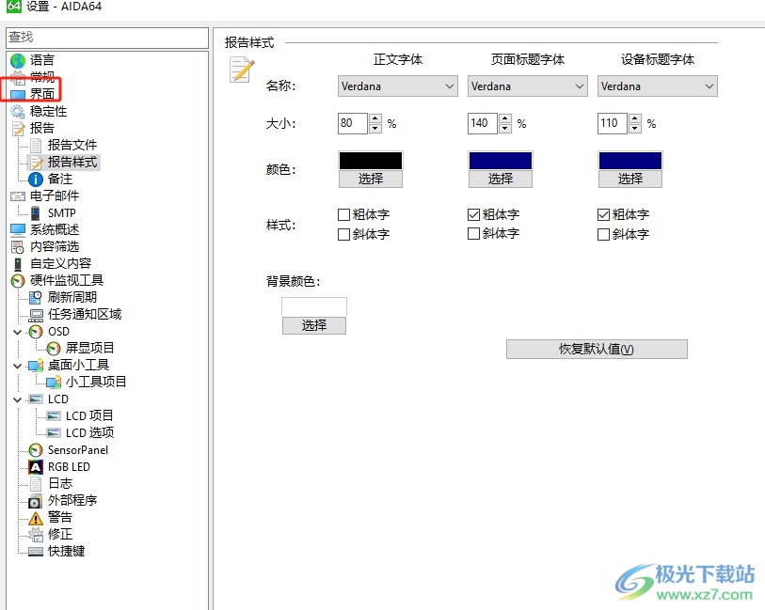This screenshot has height=610, width=765.
Task: Click 选择 under the 设备标题字体 color
Action: 630,179
